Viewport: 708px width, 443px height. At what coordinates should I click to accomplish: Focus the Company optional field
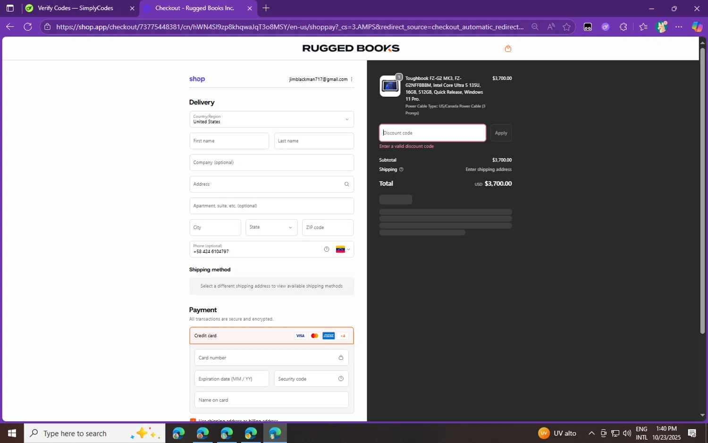[271, 162]
